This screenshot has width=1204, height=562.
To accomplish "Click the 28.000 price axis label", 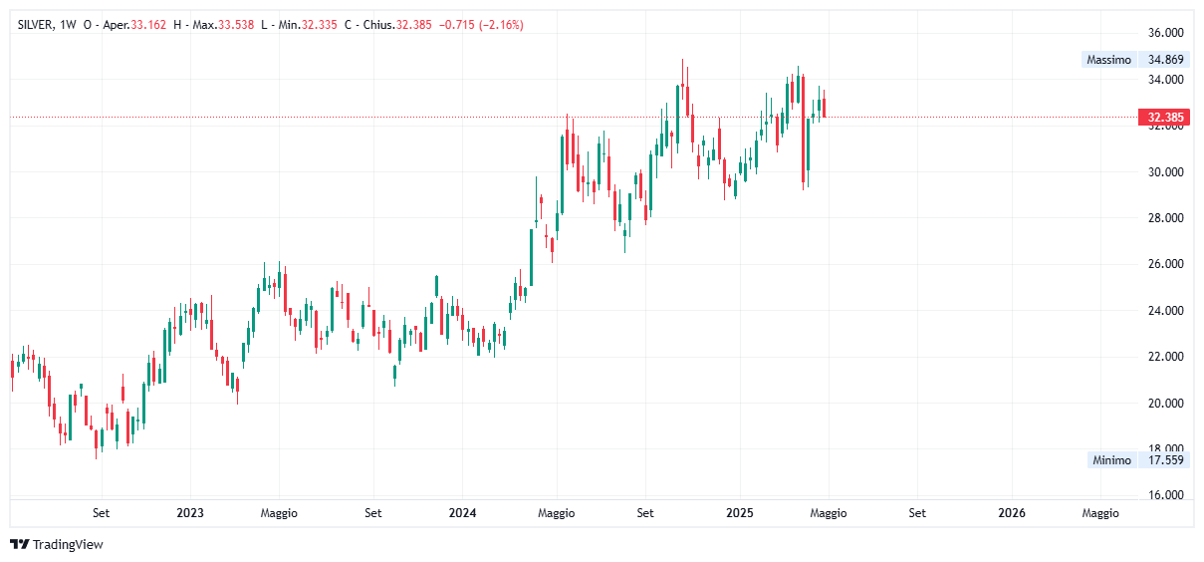I will (1165, 218).
